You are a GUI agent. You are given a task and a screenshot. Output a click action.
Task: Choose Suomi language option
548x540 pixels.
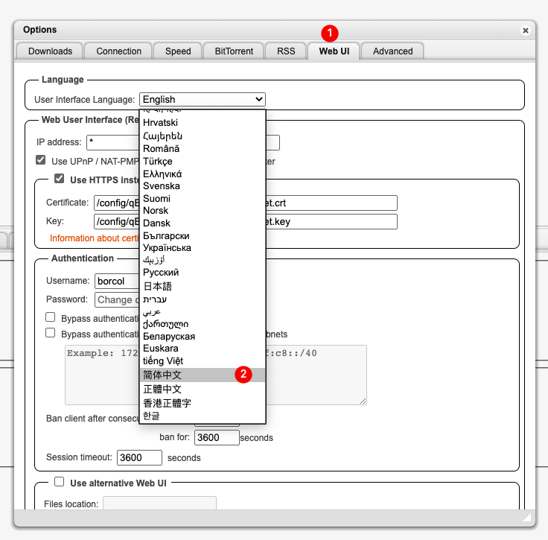203,199
